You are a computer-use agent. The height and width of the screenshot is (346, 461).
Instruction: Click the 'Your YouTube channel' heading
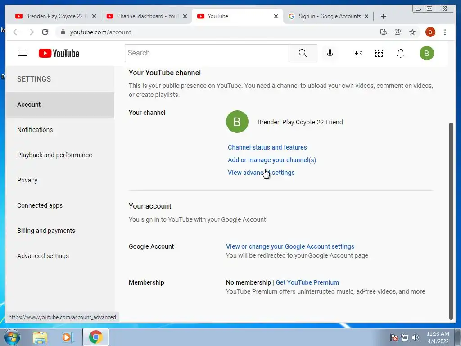pos(165,73)
